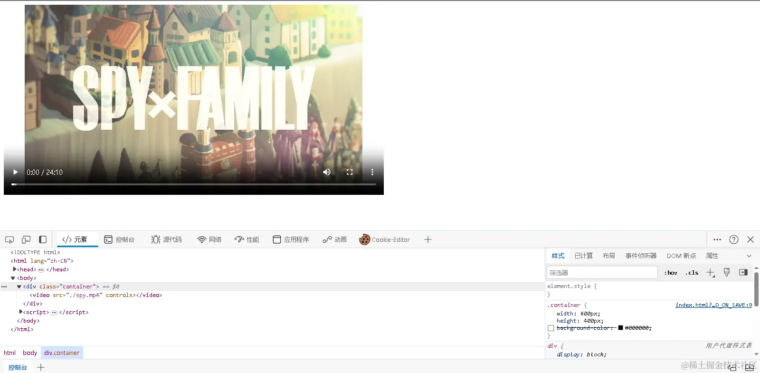Viewport: 760px width, 373px height.
Task: Select the closing </html> tag row
Action: 22,329
